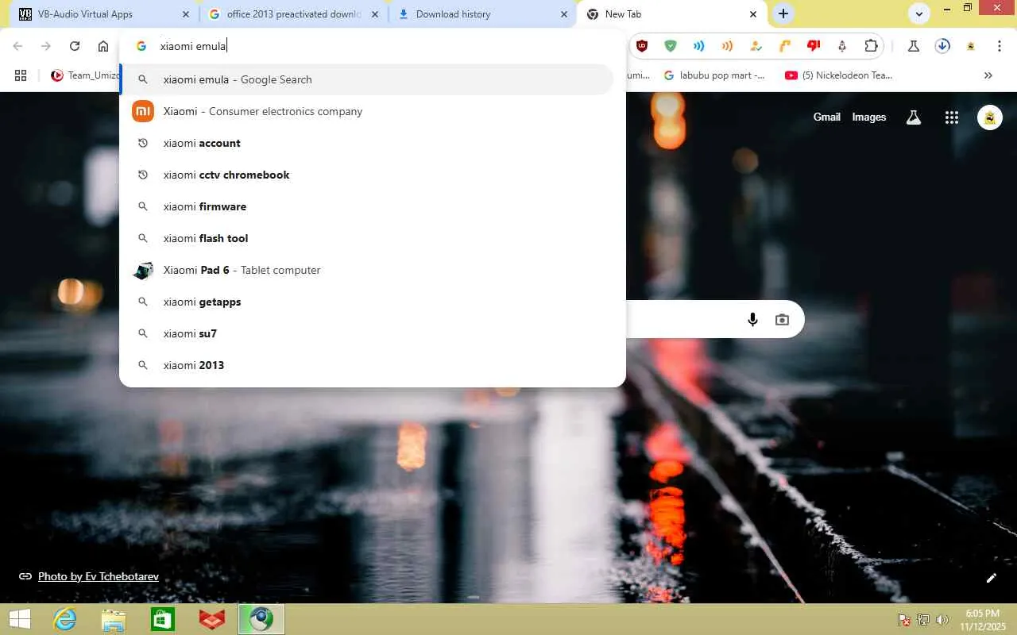Open the bookmarks bar apps grid
1017x635 pixels.
click(21, 75)
